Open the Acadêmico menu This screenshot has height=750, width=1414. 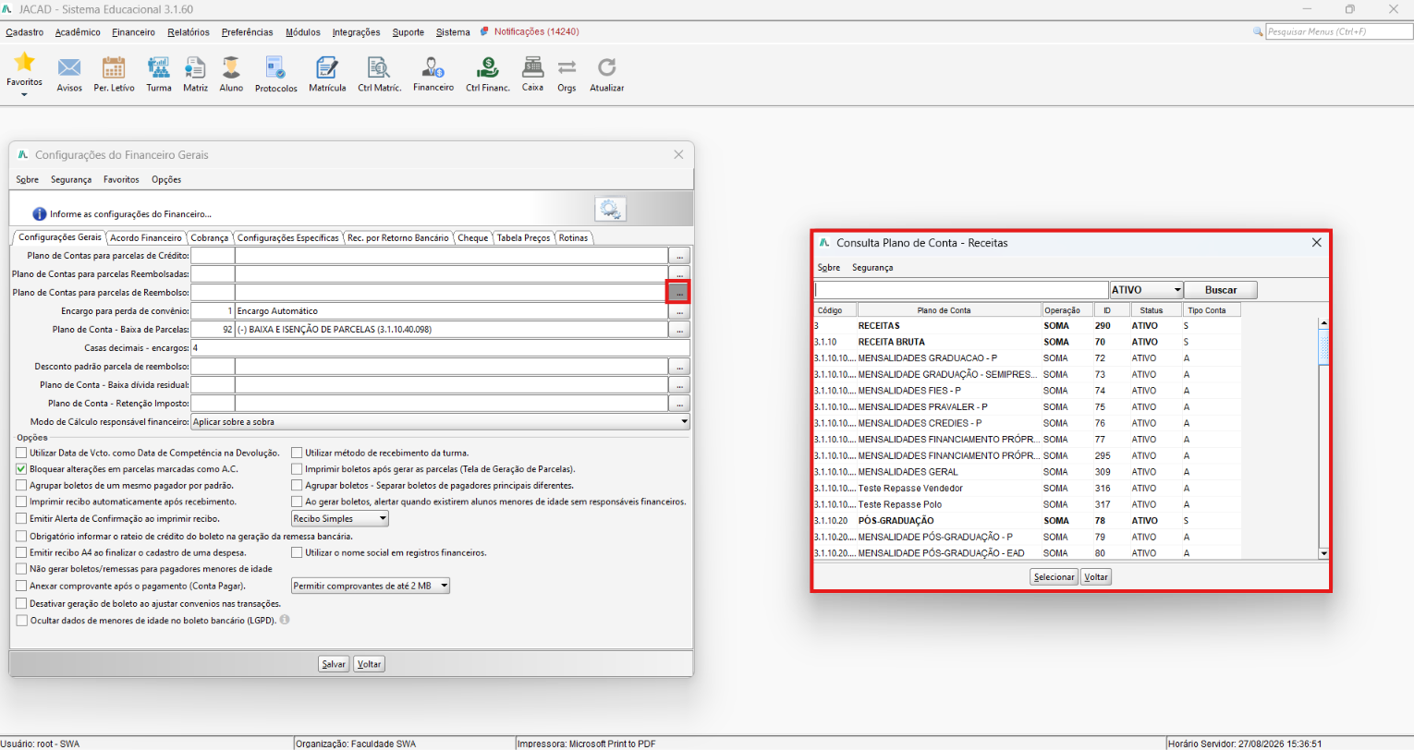click(x=78, y=32)
